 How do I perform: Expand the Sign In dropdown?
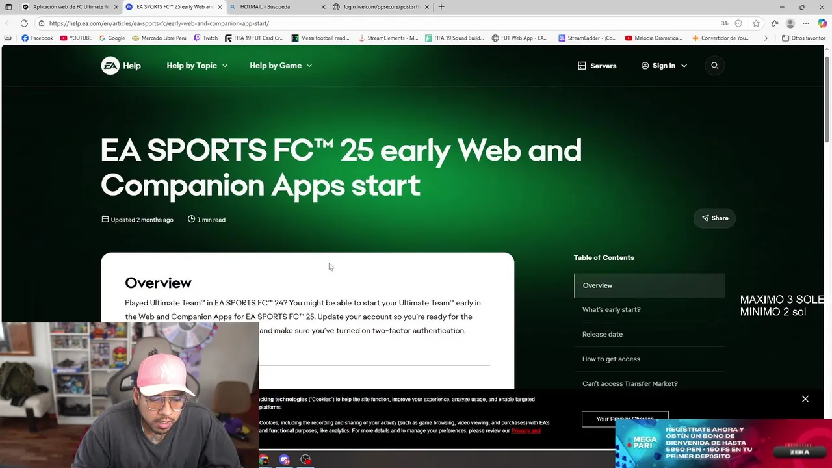coord(664,66)
